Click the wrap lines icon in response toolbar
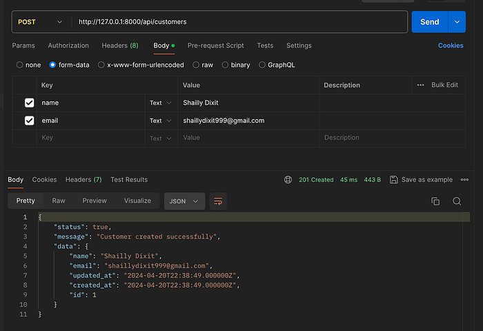This screenshot has width=483, height=331. point(218,201)
